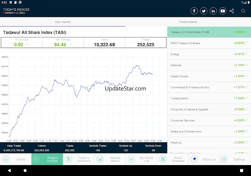Viewport: 251px width, 176px height.
Task: Open the Market Watch label
Action: (x=115, y=159)
